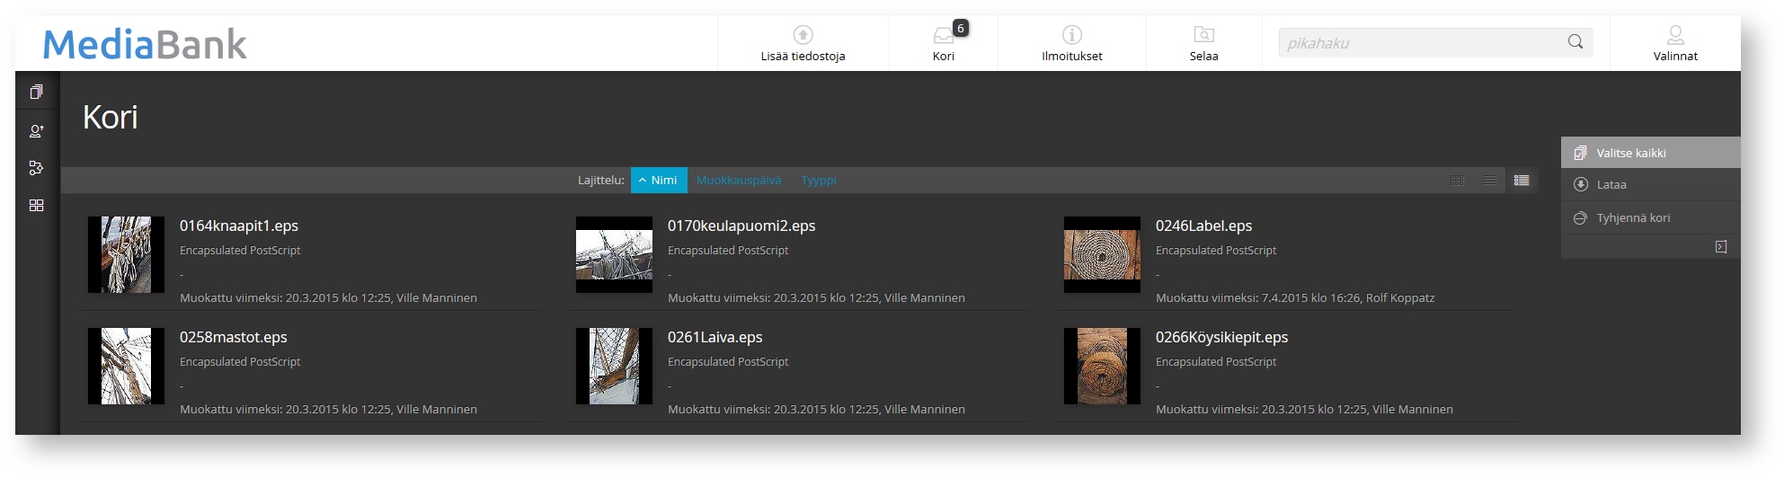The image size is (1784, 478).
Task: Click the user icon in left sidebar
Action: (37, 131)
